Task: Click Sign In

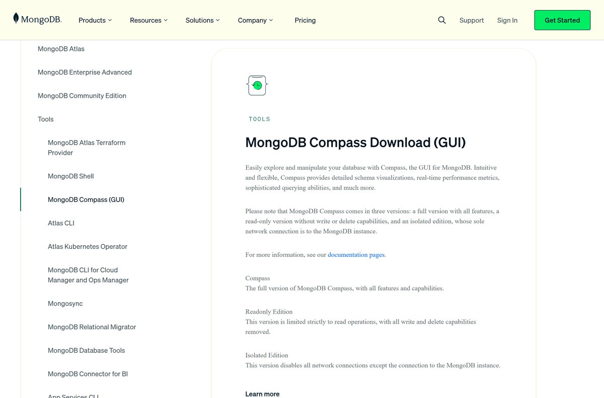Action: click(507, 20)
